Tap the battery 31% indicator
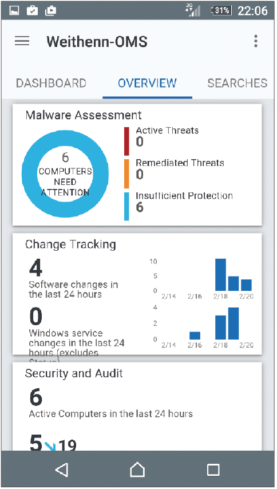 tap(222, 11)
